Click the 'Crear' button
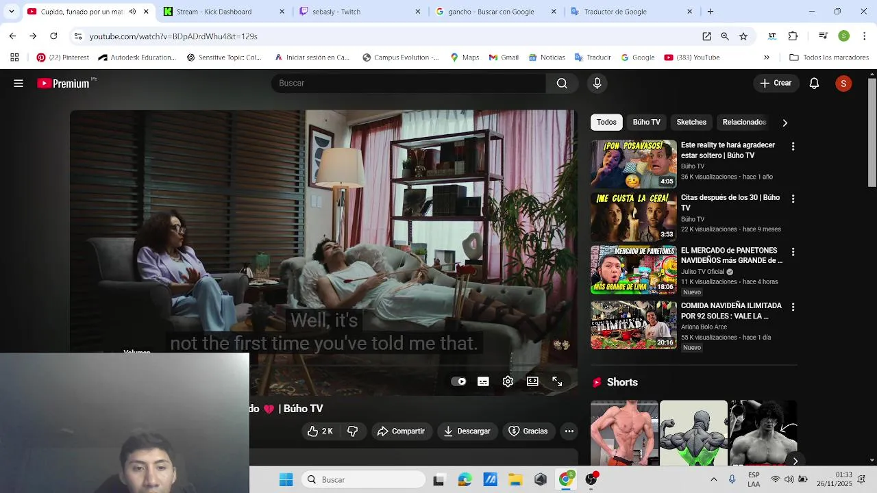Image resolution: width=877 pixels, height=493 pixels. (776, 84)
